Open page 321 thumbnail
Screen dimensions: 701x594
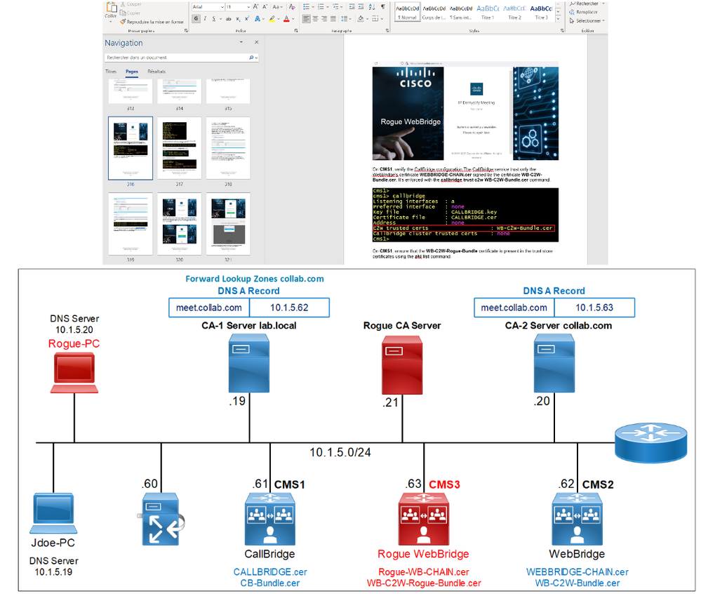(228, 224)
